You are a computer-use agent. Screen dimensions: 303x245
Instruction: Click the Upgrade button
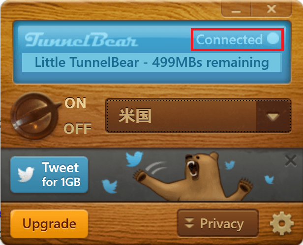(49, 224)
